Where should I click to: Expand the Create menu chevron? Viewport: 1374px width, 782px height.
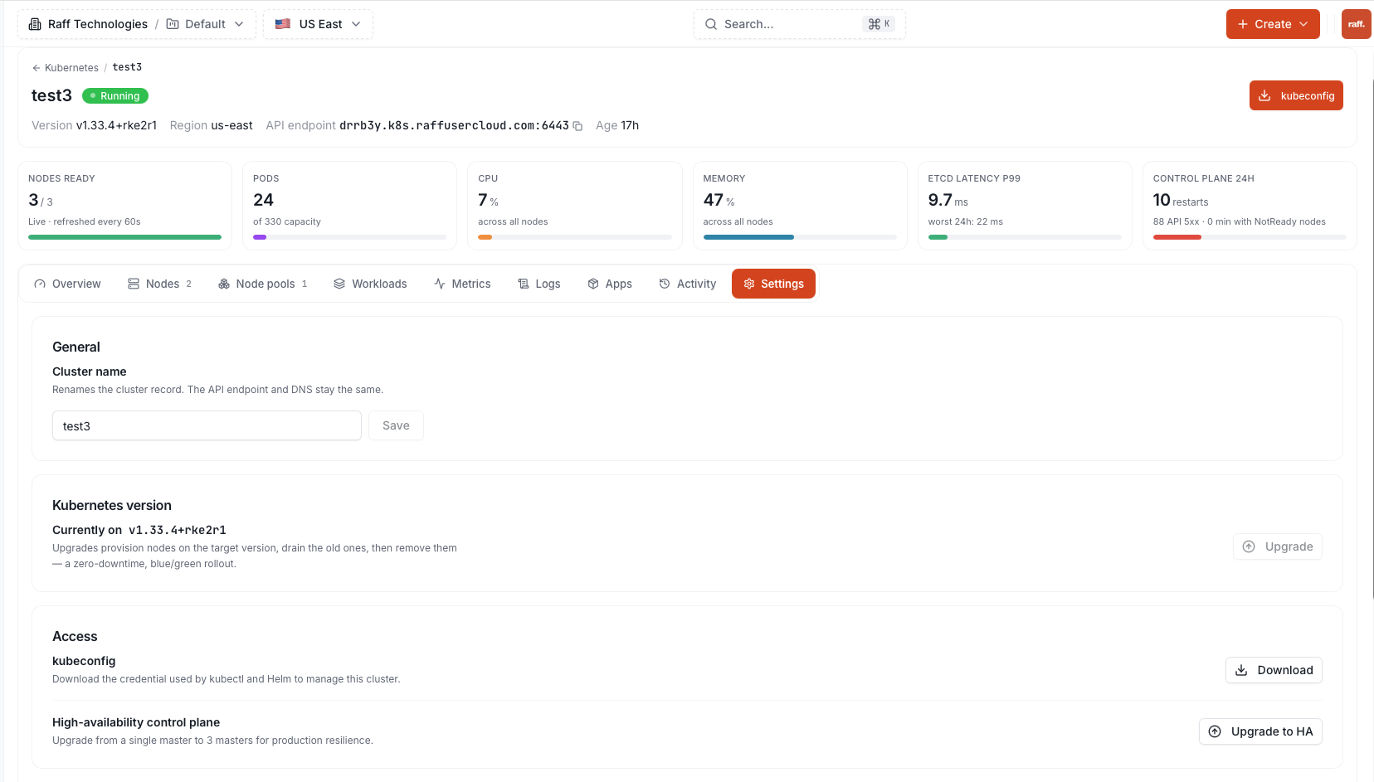[1303, 24]
